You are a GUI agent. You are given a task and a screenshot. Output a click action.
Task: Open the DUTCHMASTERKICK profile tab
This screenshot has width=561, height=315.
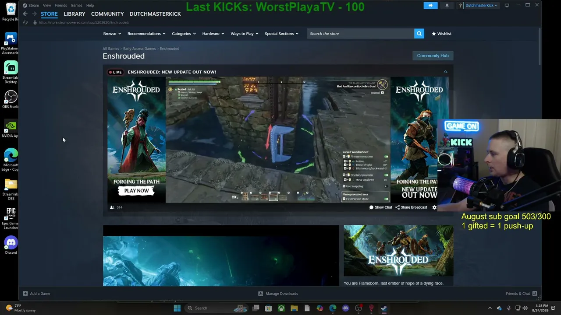click(x=155, y=14)
